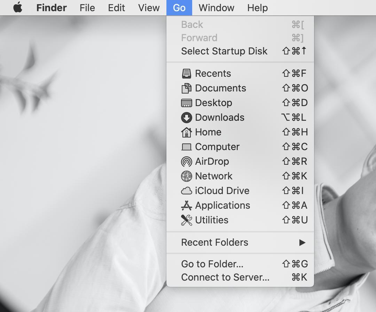Open the File menu
This screenshot has width=376, height=312.
tap(87, 8)
